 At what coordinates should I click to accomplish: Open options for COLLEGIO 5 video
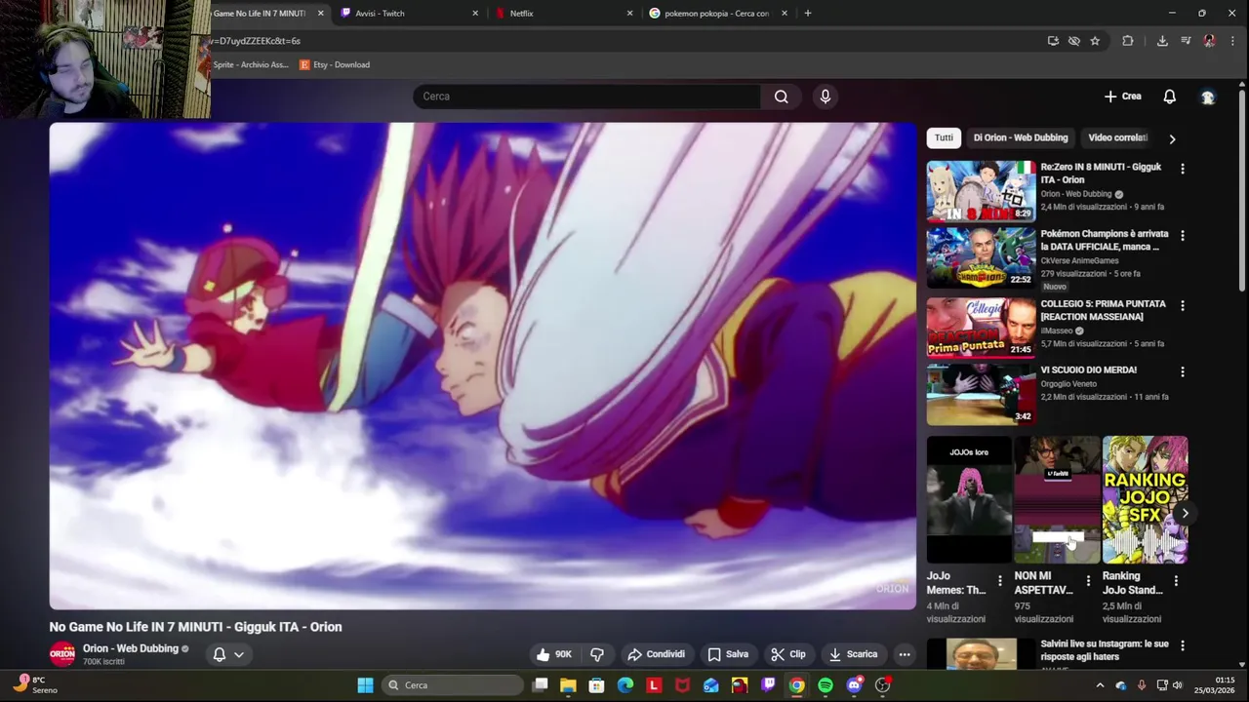1183,306
